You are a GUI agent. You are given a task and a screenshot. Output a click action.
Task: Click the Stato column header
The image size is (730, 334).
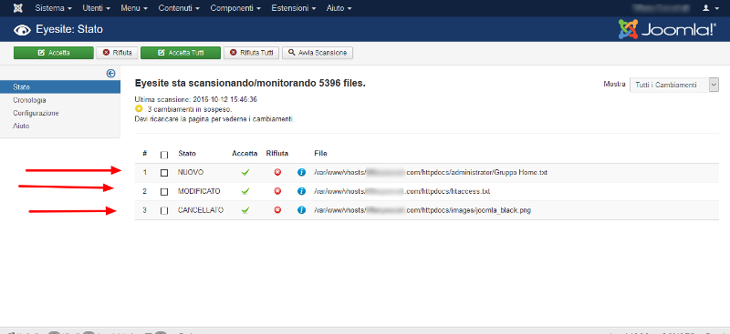tap(187, 153)
